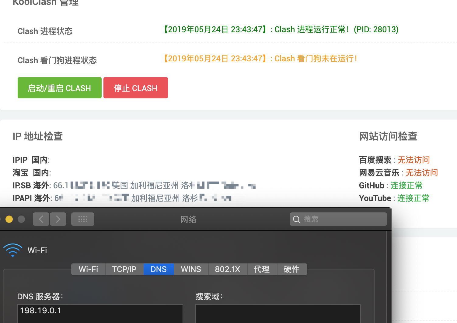Click the DNS 服务器 label
This screenshot has height=323, width=457.
(x=40, y=297)
